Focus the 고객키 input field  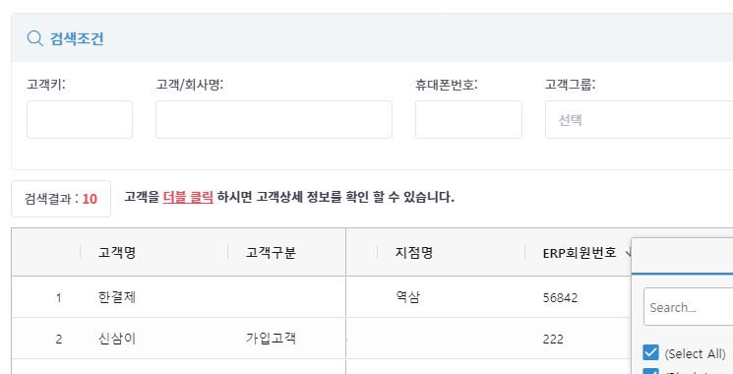[x=80, y=120]
